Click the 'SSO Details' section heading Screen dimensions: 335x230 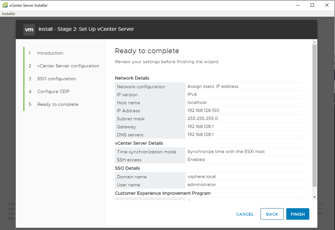coord(127,168)
